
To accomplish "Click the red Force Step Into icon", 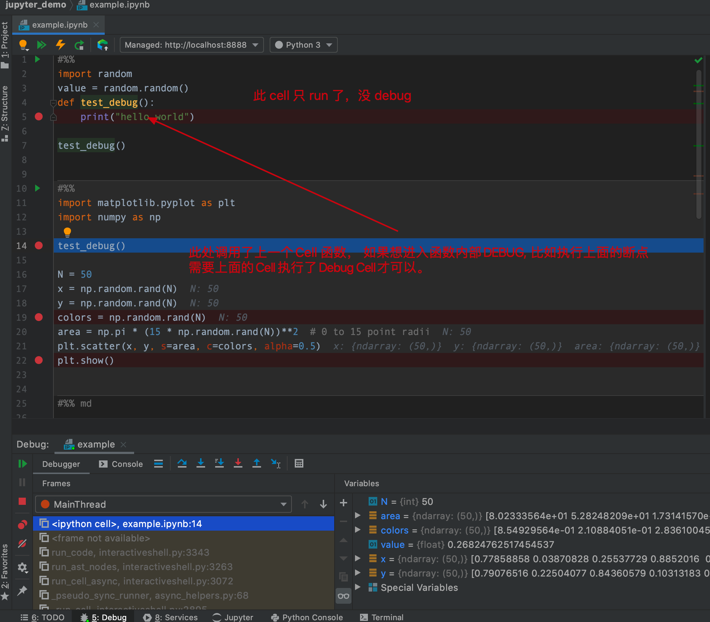I will (x=238, y=464).
